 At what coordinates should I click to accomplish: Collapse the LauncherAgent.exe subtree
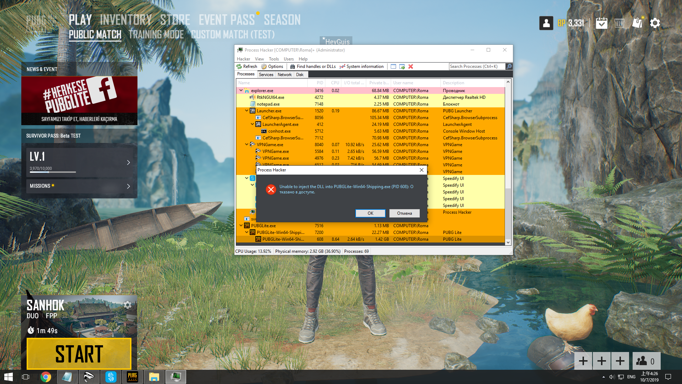click(x=252, y=124)
